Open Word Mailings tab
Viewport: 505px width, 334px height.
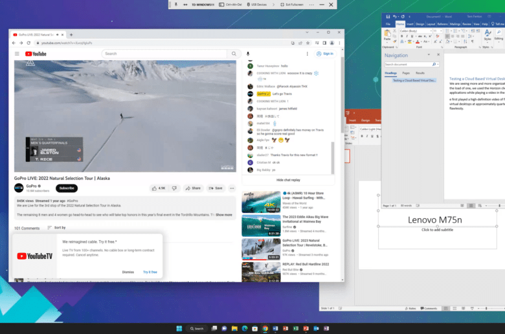(x=455, y=24)
